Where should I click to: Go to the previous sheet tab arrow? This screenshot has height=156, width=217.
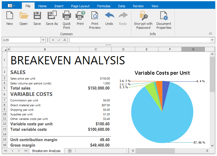[x=12, y=151]
